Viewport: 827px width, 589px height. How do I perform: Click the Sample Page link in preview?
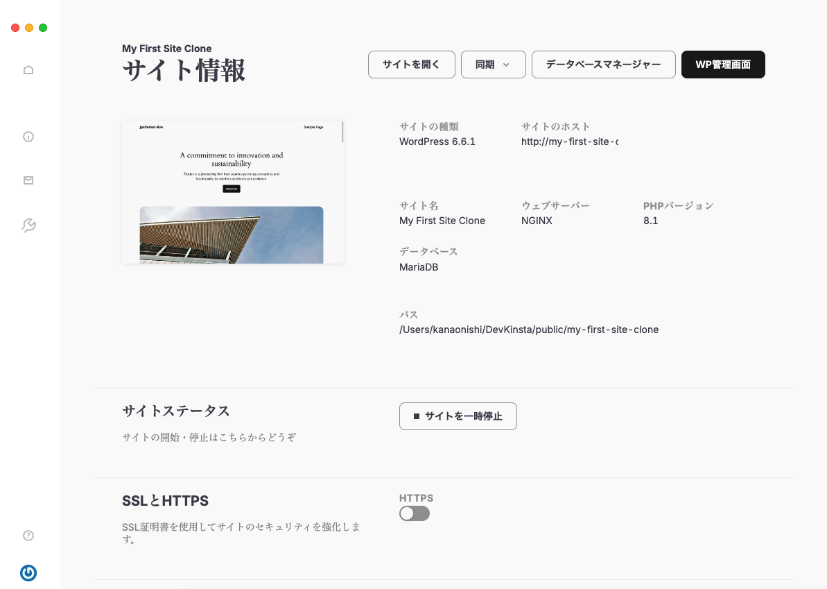pos(313,127)
